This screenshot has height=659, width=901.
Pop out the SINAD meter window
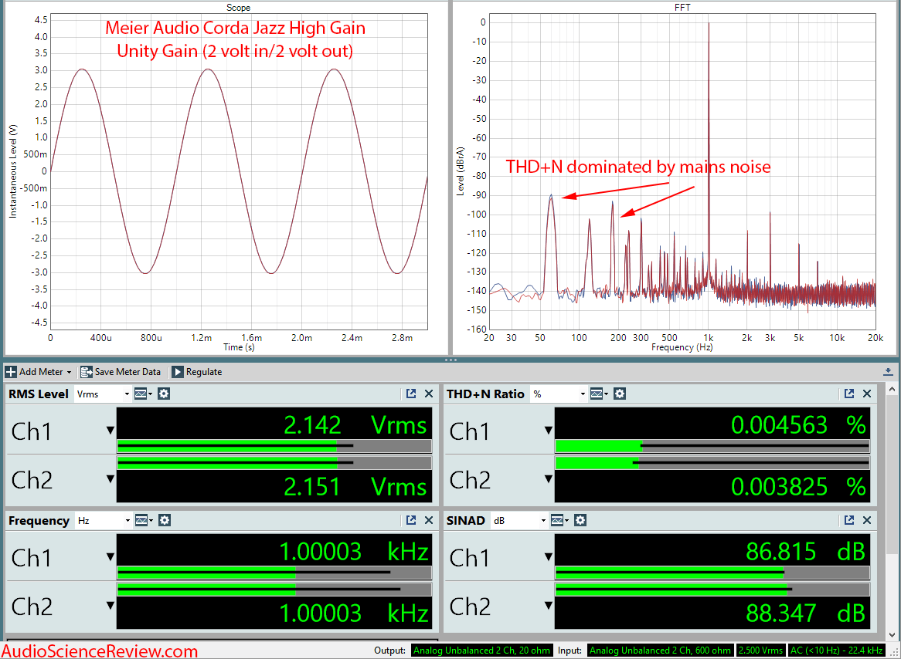(849, 520)
